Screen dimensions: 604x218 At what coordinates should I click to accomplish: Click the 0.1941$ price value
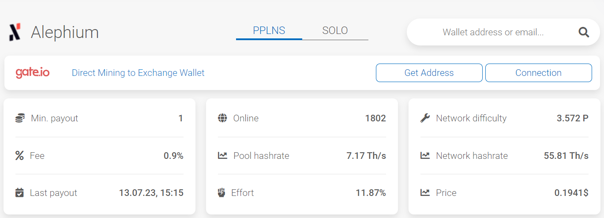(571, 193)
